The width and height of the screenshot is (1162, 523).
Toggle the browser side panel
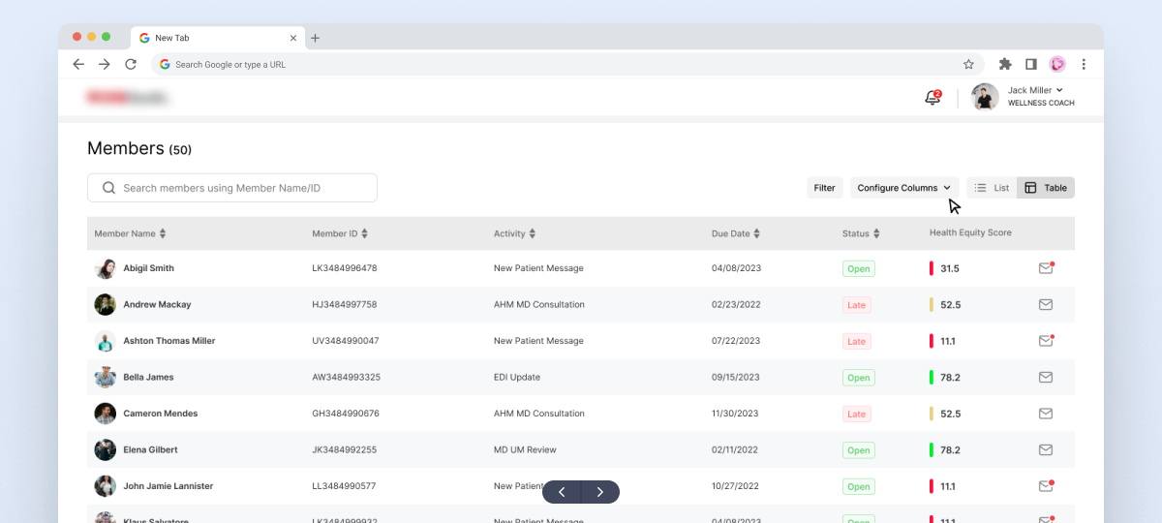pos(1031,65)
